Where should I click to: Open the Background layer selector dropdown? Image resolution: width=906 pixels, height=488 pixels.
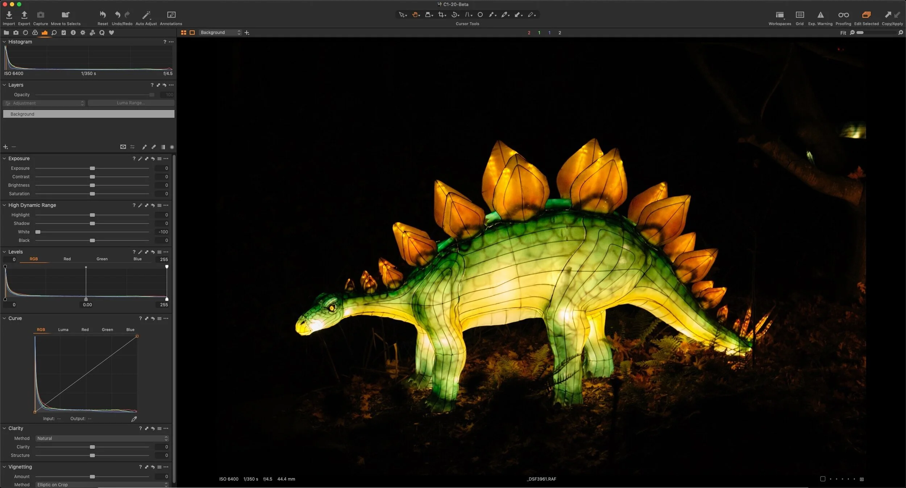tap(220, 33)
